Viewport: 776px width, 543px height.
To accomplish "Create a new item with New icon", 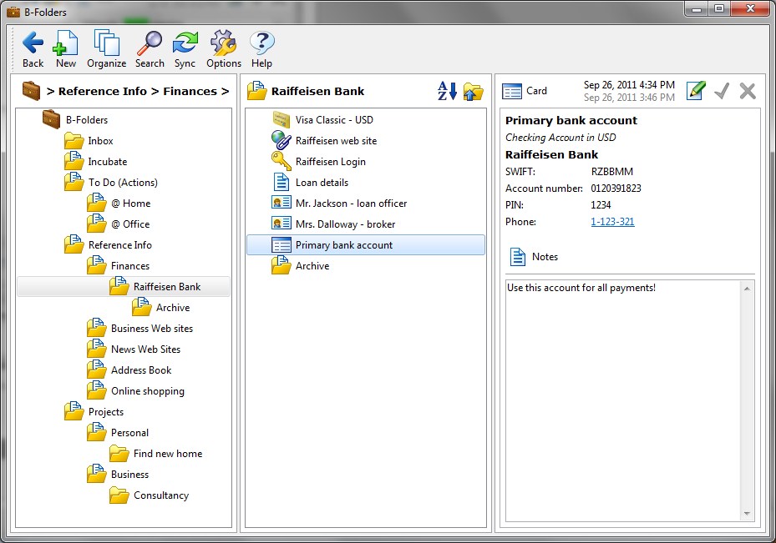I will [x=65, y=43].
